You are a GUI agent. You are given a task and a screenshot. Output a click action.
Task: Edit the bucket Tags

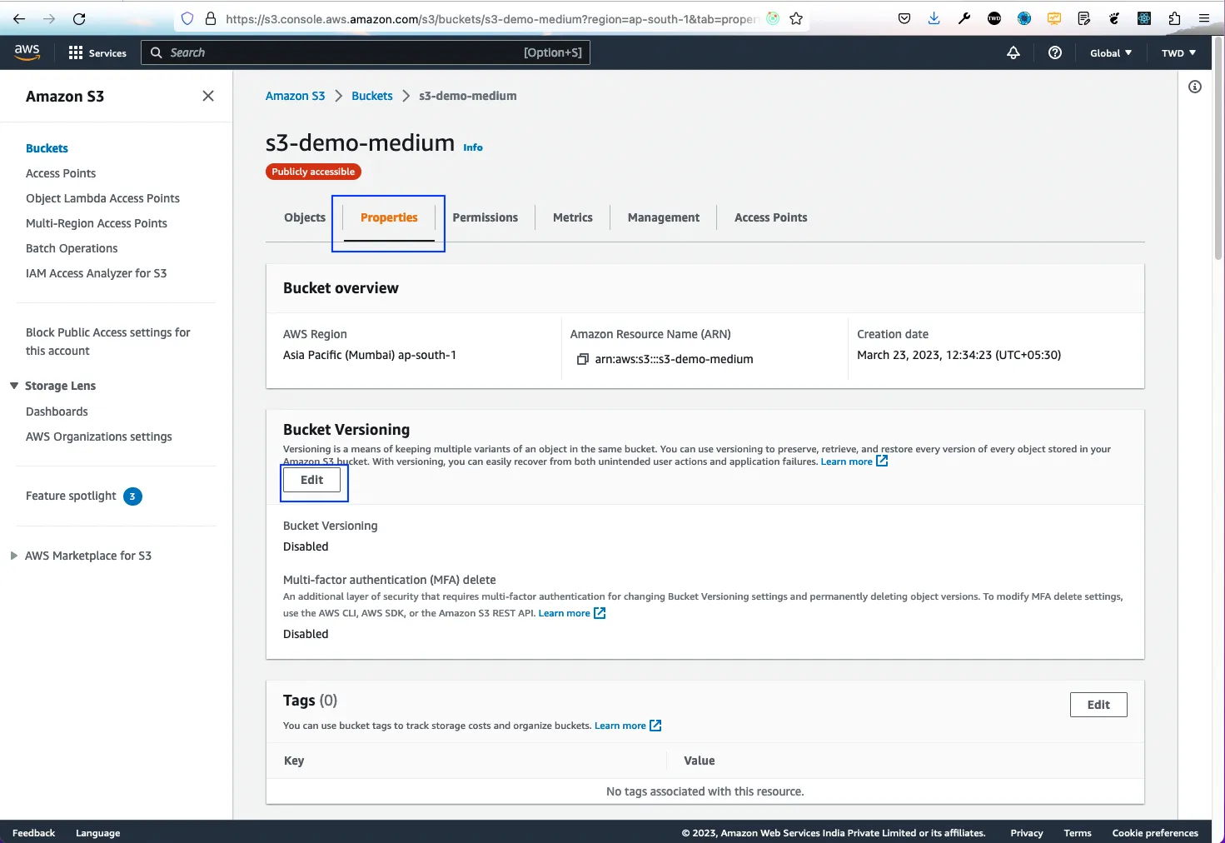click(x=1098, y=705)
